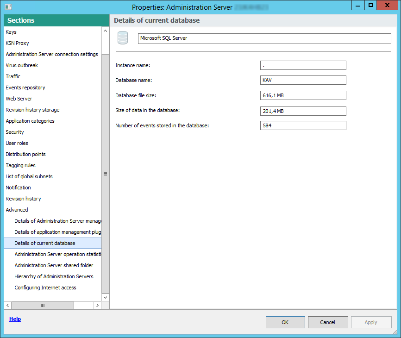Click the Cancel button
The width and height of the screenshot is (401, 338).
coord(327,322)
